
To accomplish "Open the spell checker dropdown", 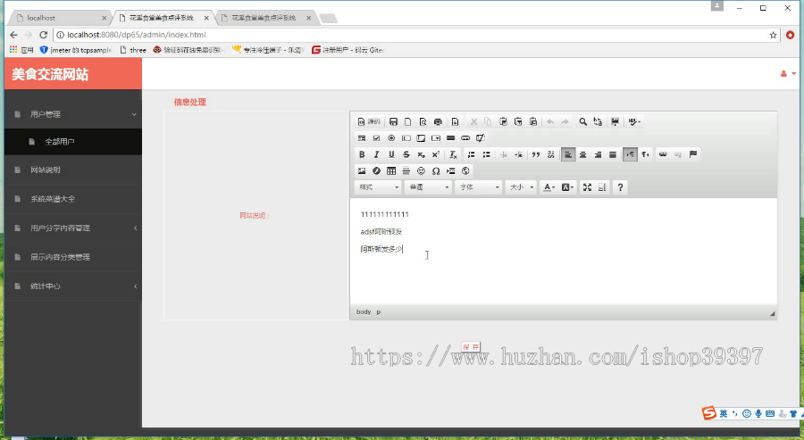I will (x=635, y=122).
